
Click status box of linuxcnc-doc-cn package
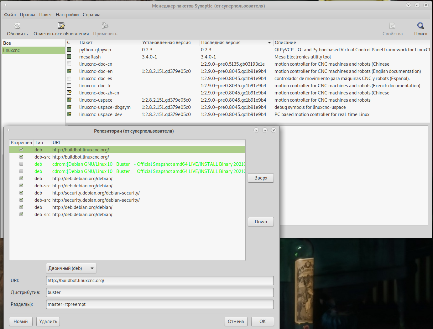(69, 64)
